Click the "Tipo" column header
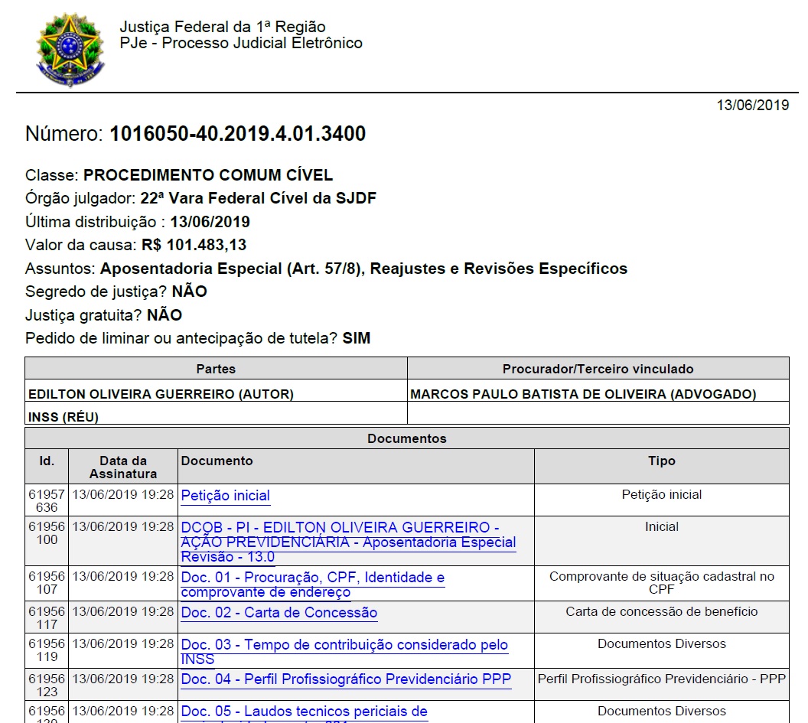The image size is (808, 723). 661,461
